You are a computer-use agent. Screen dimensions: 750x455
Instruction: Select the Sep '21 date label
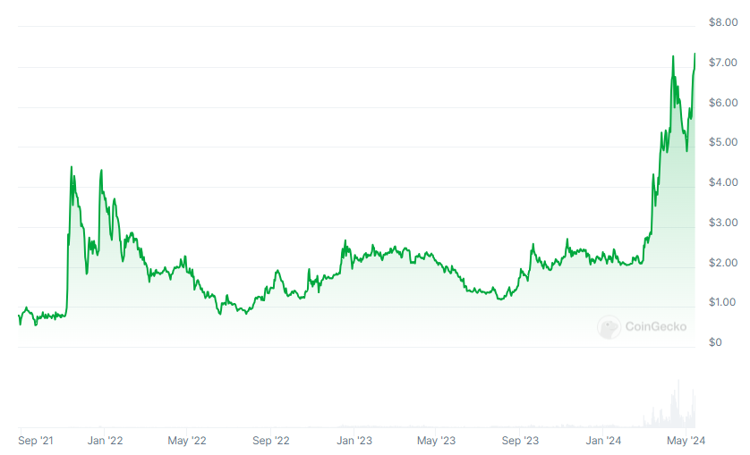(x=37, y=441)
